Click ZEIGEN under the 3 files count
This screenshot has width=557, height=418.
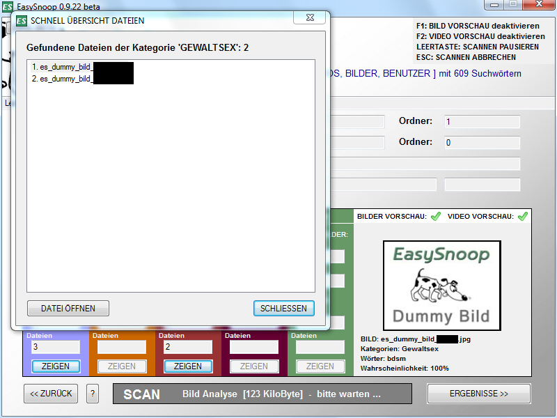(x=56, y=366)
